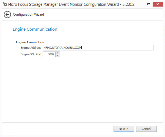Click the back arrow icon
The height and width of the screenshot is (137, 165).
(7, 15)
